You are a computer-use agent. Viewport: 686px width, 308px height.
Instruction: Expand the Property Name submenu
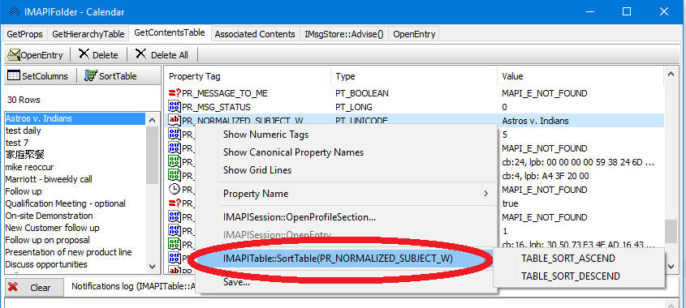pyautogui.click(x=346, y=194)
